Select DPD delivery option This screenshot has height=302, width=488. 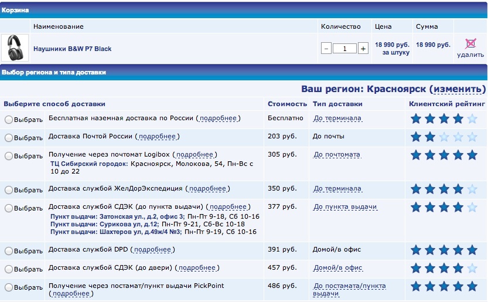(9, 251)
